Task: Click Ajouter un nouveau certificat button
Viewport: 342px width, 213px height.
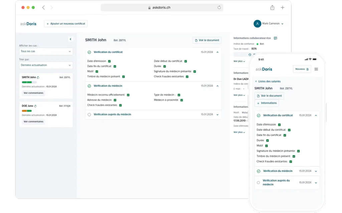Action: (x=66, y=24)
